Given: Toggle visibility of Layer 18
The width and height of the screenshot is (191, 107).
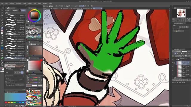Looking at the screenshot, I should 173,71.
